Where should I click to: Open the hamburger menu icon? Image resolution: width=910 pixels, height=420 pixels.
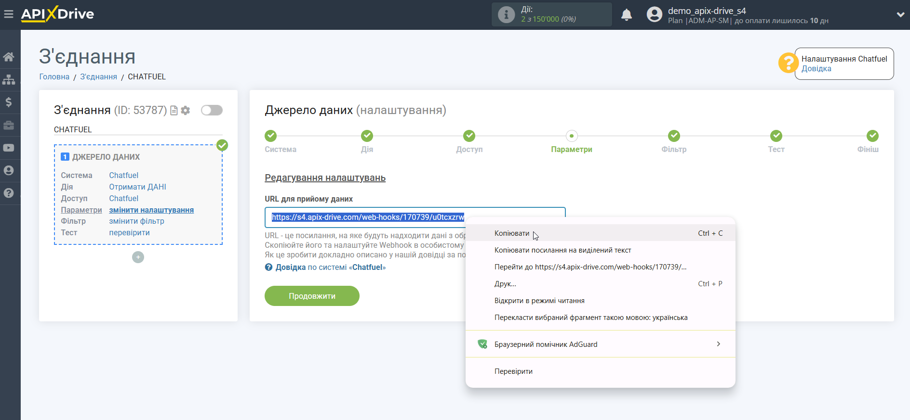(8, 14)
